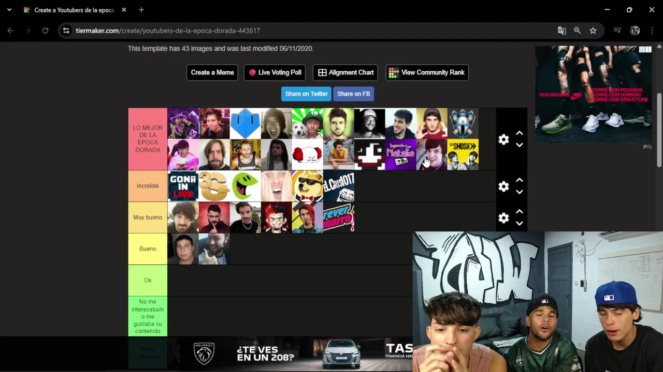Move Increible tier up with arrow
Image resolution: width=663 pixels, height=372 pixels.
[x=520, y=180]
